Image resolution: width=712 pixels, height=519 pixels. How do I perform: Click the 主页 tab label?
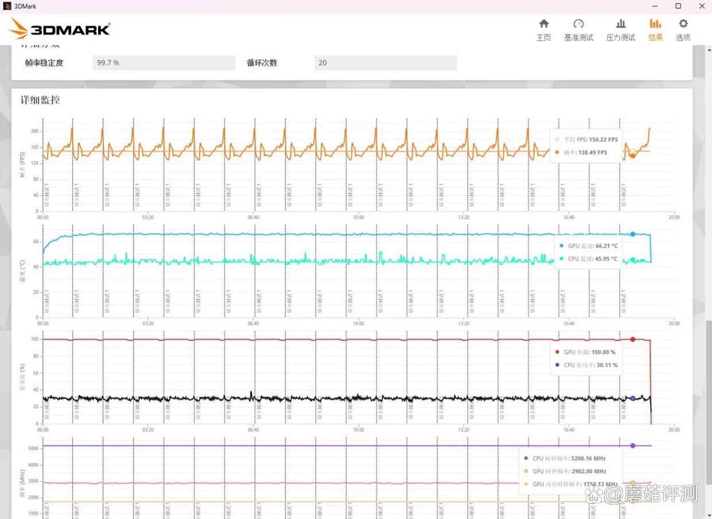(543, 38)
